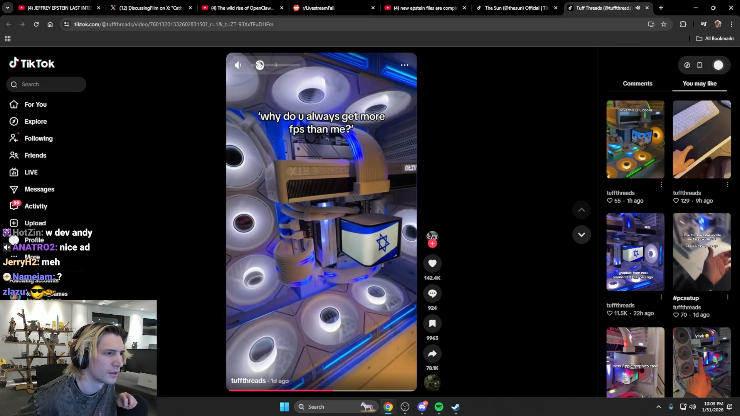Like the video with heart icon
Screen dimensions: 740x416
432,263
